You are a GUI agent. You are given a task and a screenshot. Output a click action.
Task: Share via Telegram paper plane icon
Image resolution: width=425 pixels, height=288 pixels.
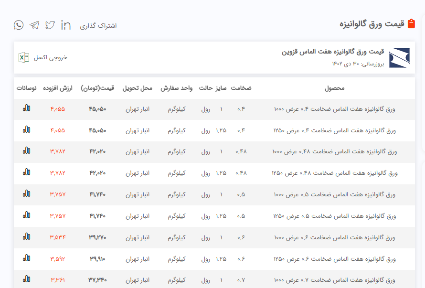click(34, 25)
